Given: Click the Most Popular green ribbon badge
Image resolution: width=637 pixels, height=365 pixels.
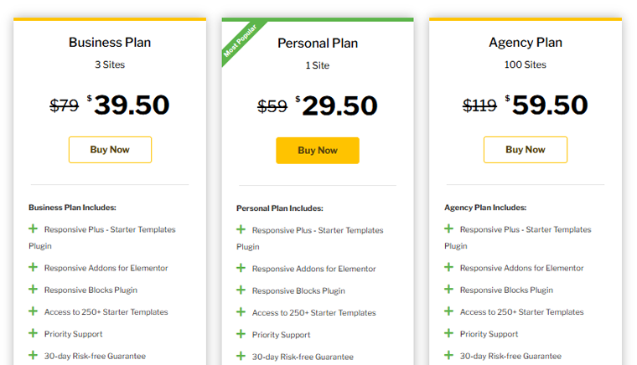Looking at the screenshot, I should [241, 40].
